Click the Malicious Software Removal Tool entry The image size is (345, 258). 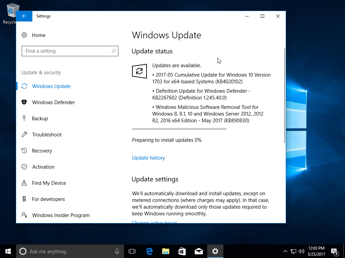(208, 114)
